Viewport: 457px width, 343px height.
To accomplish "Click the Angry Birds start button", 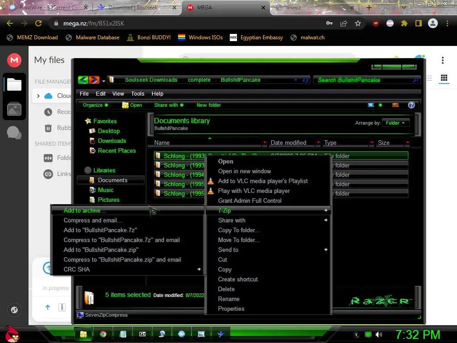I will [12, 334].
